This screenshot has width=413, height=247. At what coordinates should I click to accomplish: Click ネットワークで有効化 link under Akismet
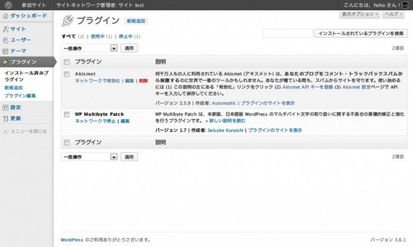97,81
